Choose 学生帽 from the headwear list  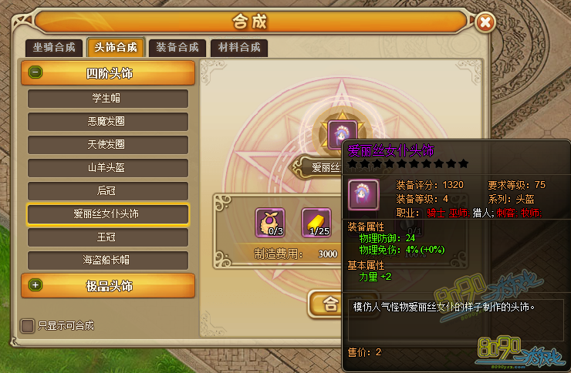(x=108, y=99)
